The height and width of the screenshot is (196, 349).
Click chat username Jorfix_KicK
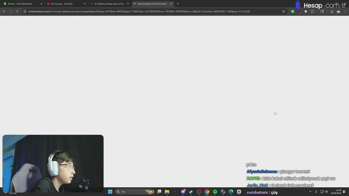[257, 185]
